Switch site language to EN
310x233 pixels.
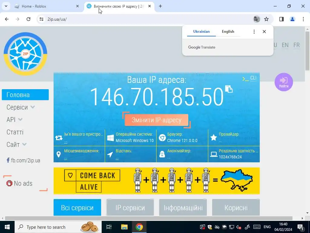[285, 45]
